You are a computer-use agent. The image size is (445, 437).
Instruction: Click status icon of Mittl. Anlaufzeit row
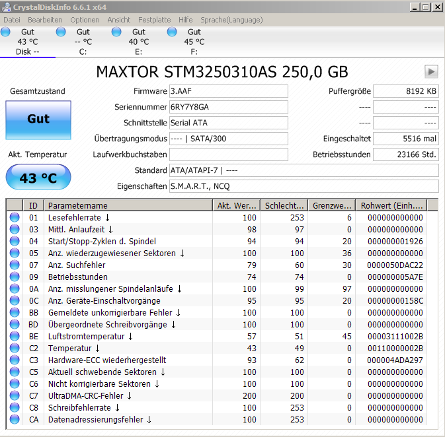(x=15, y=229)
